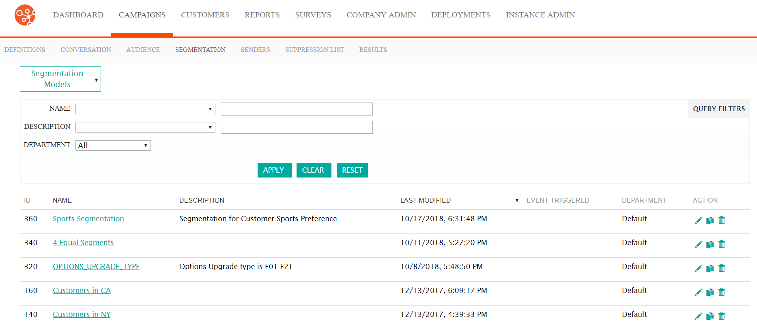Open the REPORTS menu
The image size is (757, 323).
point(262,15)
